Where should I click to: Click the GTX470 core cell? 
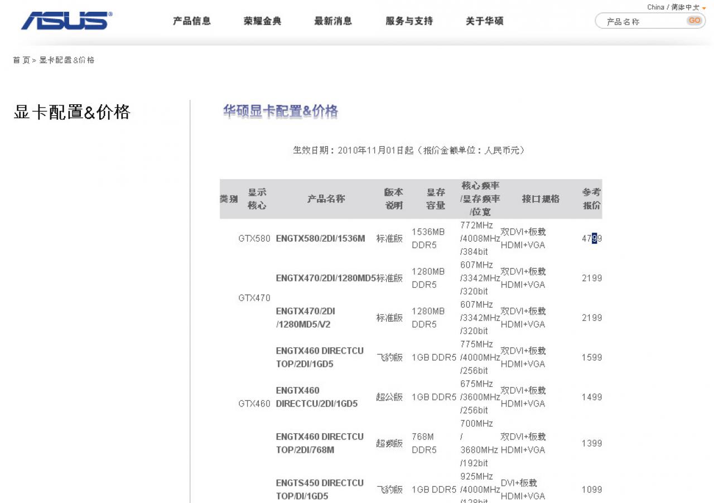pos(254,298)
